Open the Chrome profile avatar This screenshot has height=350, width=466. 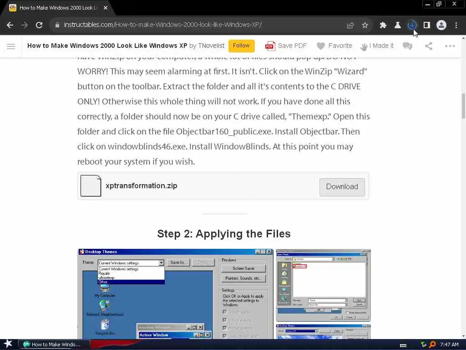pos(441,26)
